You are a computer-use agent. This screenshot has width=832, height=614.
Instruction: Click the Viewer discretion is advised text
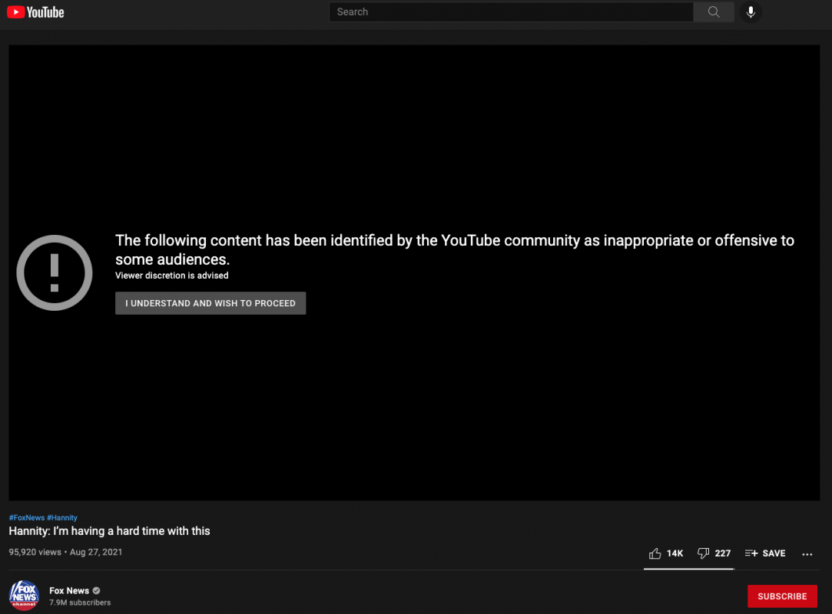click(x=172, y=276)
